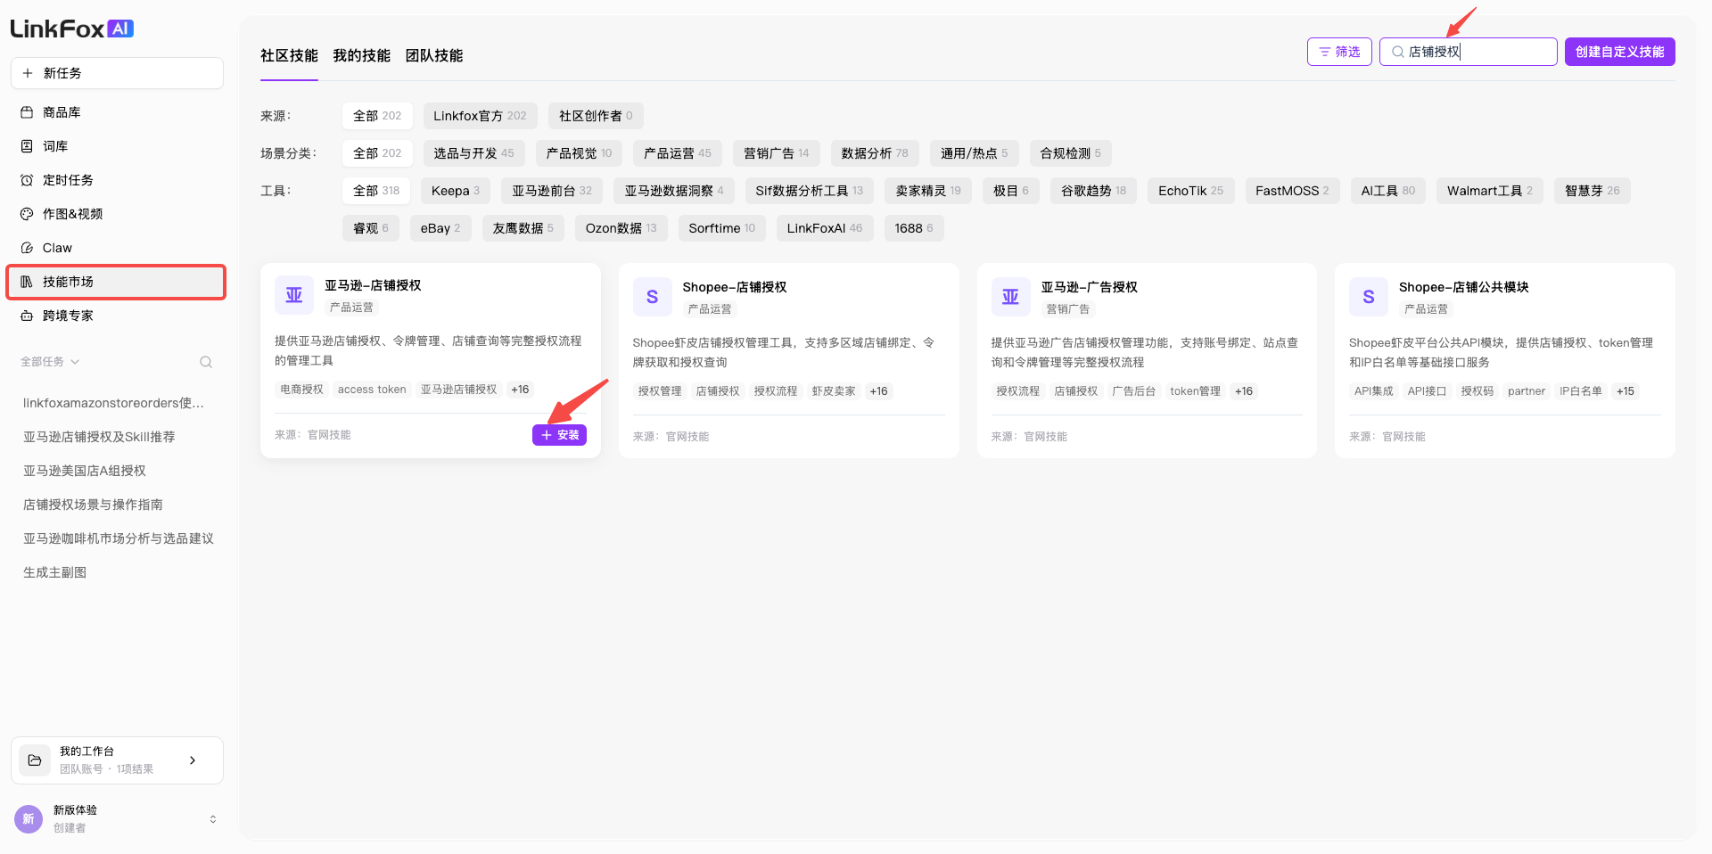Select source filter 全部 202
Image resolution: width=1712 pixels, height=854 pixels.
pyautogui.click(x=377, y=116)
